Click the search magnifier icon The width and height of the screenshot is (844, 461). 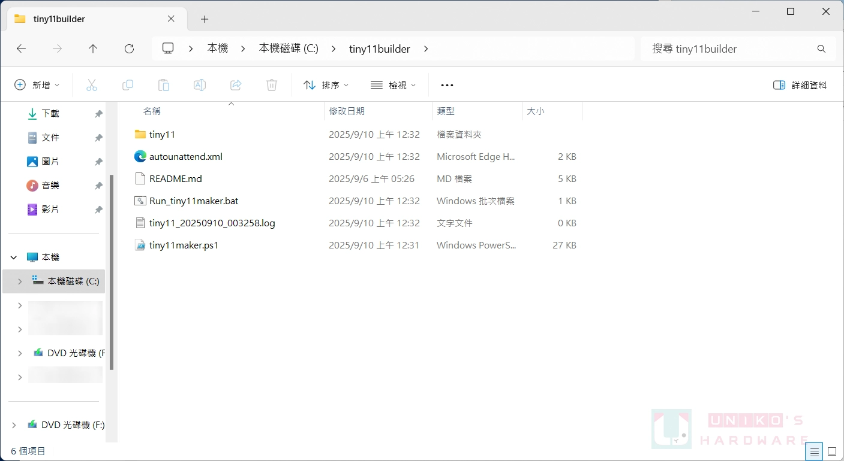coord(822,49)
